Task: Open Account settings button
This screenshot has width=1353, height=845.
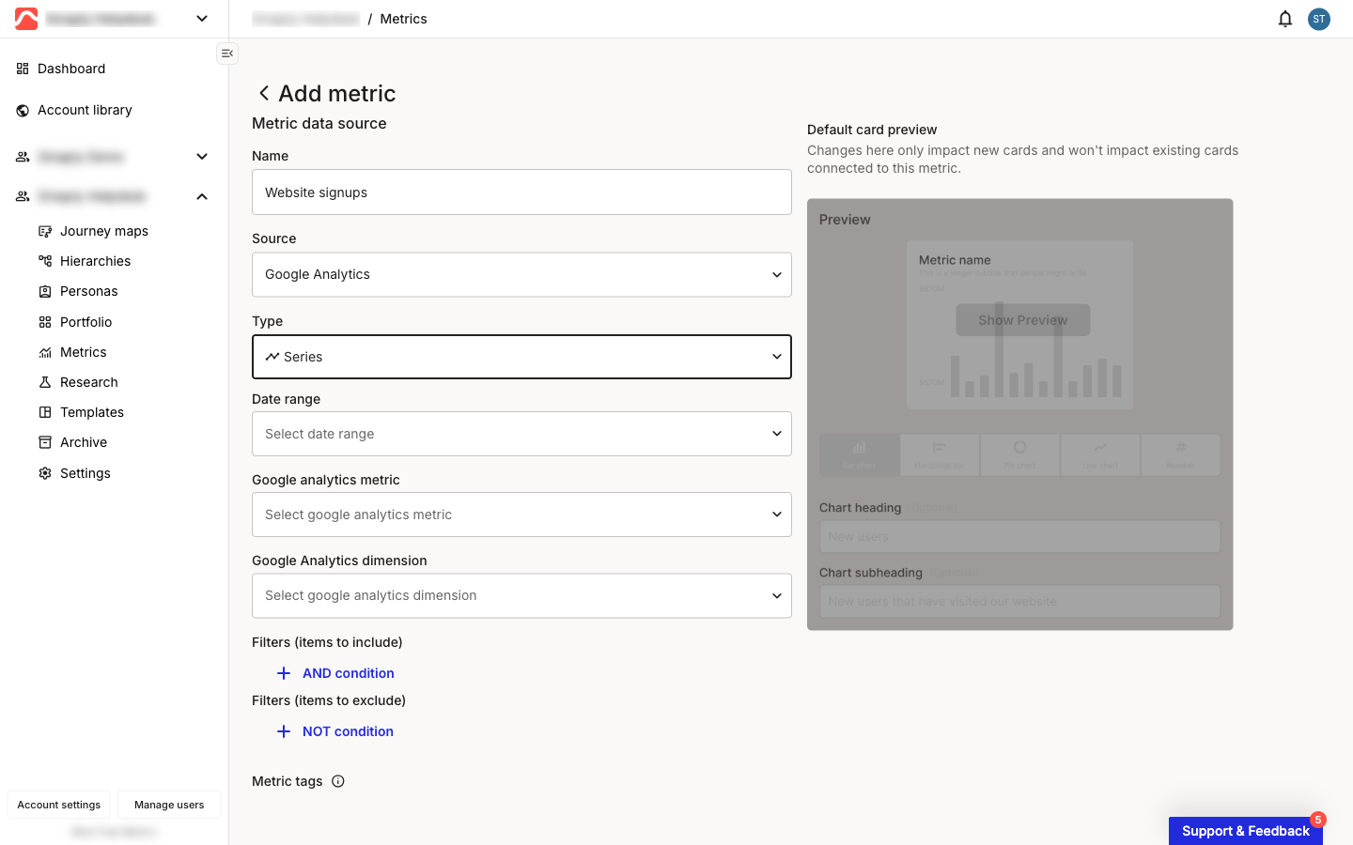Action: [x=59, y=805]
